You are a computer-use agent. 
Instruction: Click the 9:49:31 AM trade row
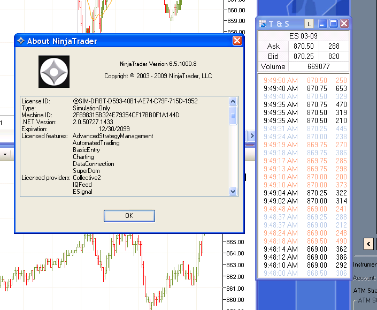(x=304, y=128)
